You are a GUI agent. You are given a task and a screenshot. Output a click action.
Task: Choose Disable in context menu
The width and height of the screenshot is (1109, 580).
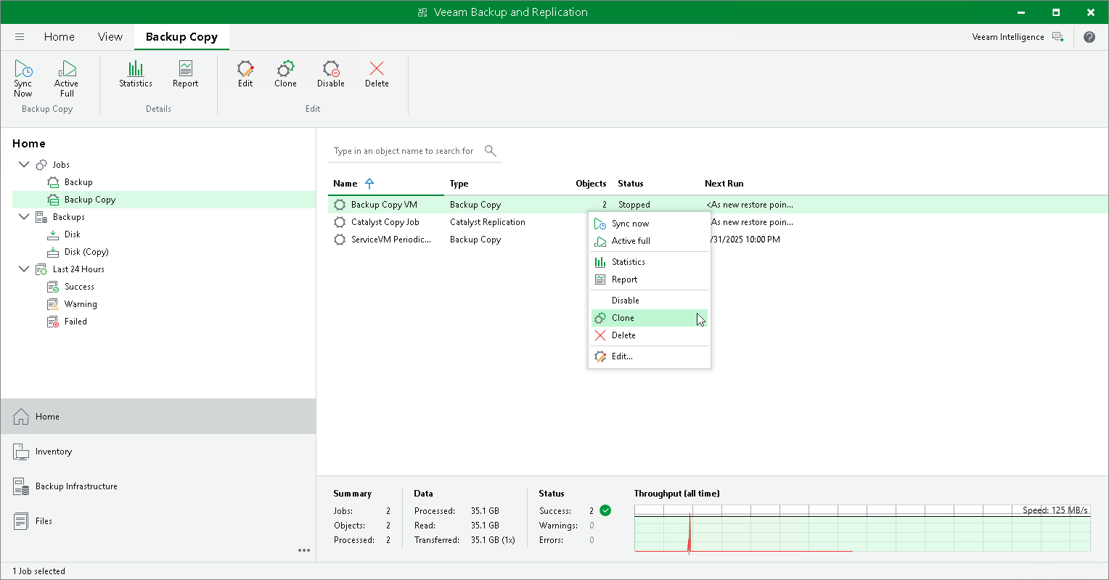point(650,301)
